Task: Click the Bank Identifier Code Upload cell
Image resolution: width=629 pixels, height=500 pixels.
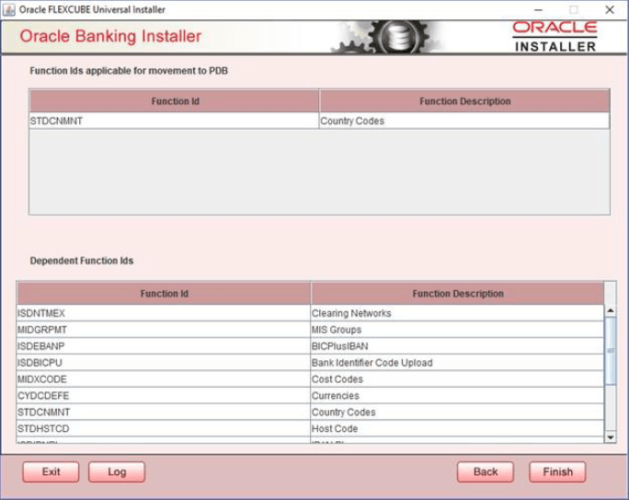Action: pyautogui.click(x=457, y=363)
